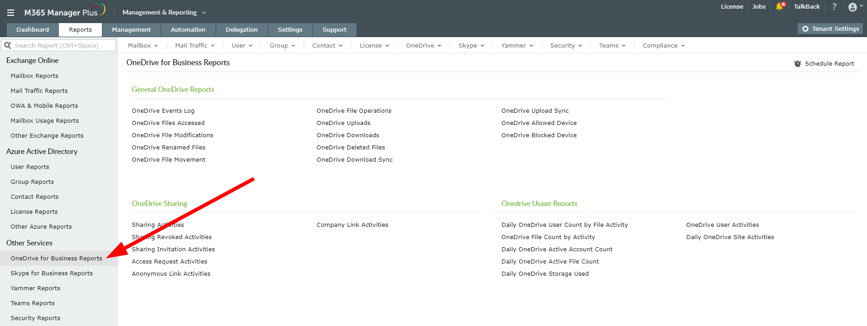The image size is (867, 326).
Task: Open the notifications bell
Action: [x=780, y=6]
